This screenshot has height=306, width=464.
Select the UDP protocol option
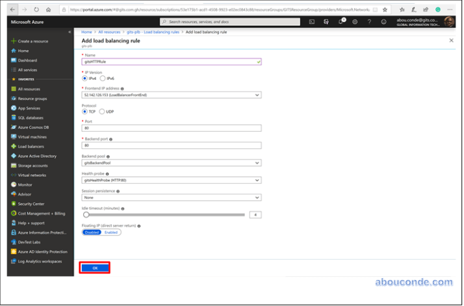coord(102,111)
